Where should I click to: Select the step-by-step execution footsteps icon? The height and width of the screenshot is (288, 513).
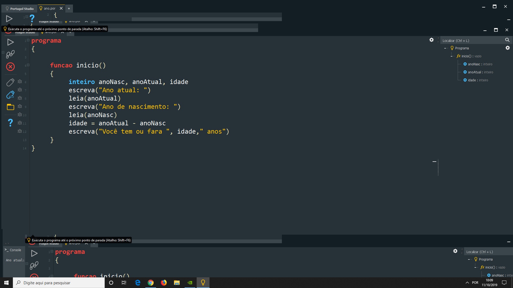click(x=10, y=54)
